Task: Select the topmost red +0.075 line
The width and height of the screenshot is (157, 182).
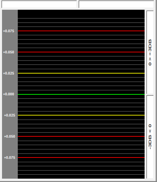Action: coord(81,31)
